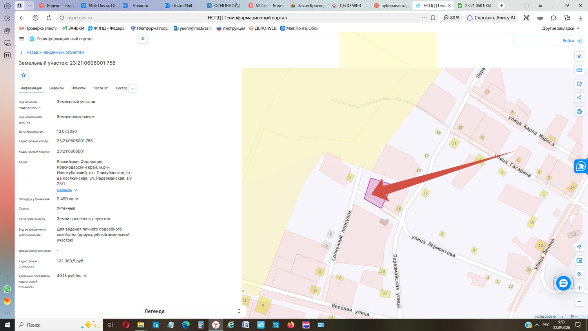Open the Части ЗУ tab

(x=101, y=88)
